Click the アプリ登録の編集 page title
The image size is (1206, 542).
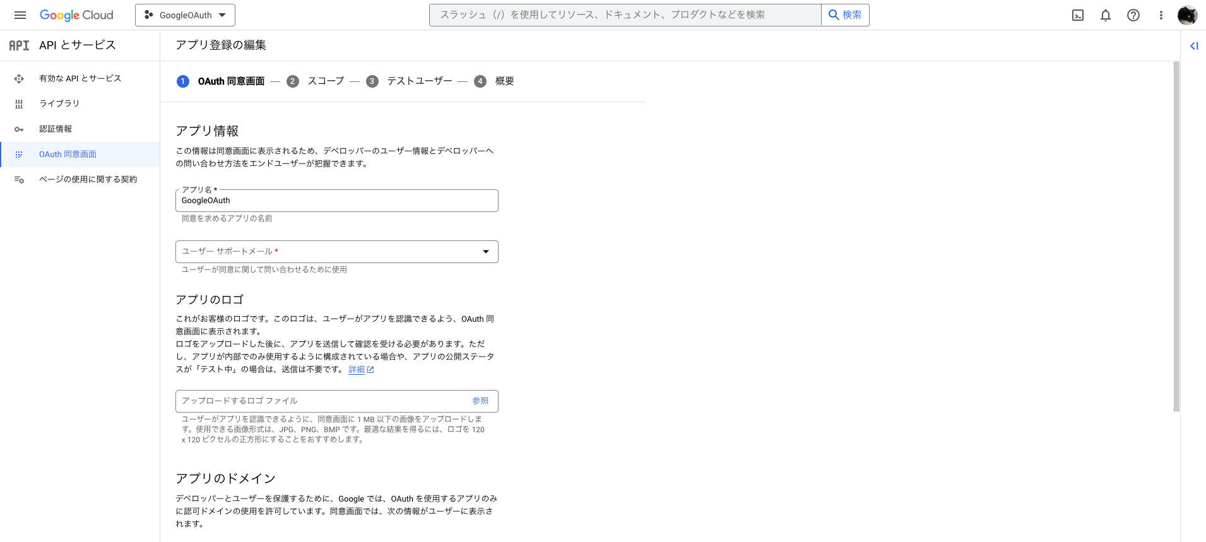click(221, 45)
